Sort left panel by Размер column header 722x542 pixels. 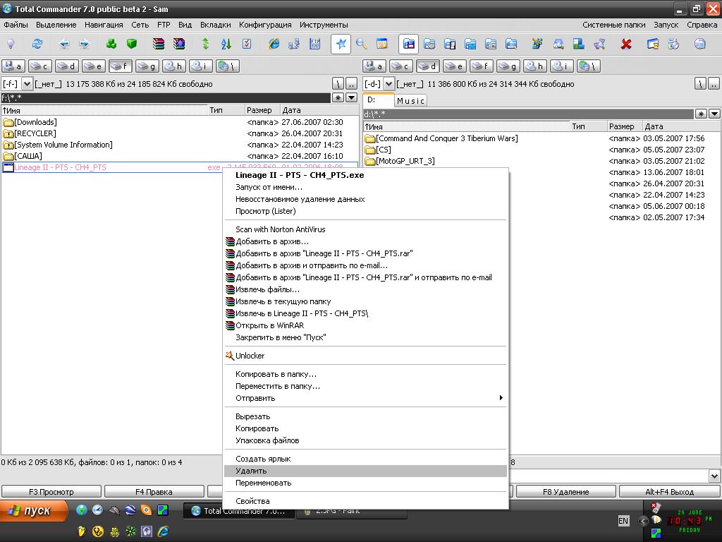point(262,110)
